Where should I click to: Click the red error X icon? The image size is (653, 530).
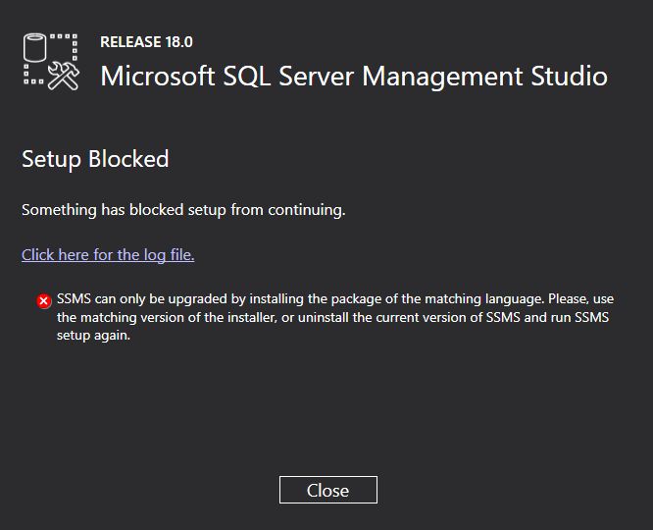(x=44, y=301)
